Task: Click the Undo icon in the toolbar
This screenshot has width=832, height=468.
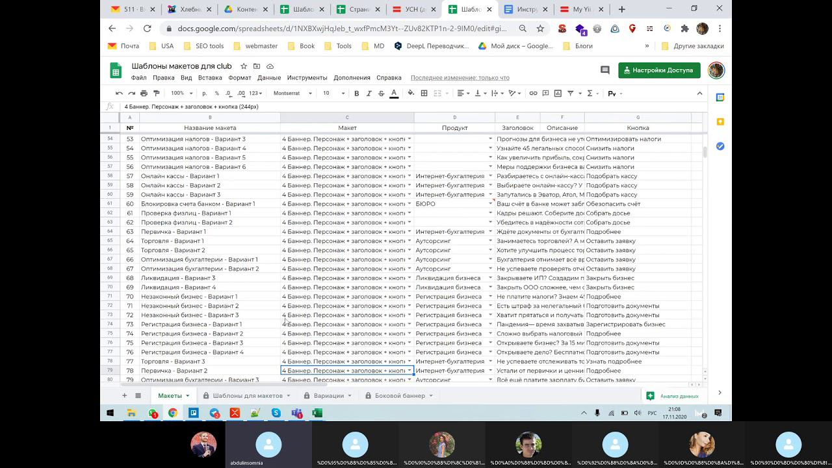Action: coord(119,93)
